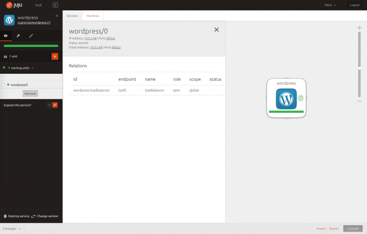Click the Juju logo
This screenshot has width=367, height=234.
pos(14,5)
